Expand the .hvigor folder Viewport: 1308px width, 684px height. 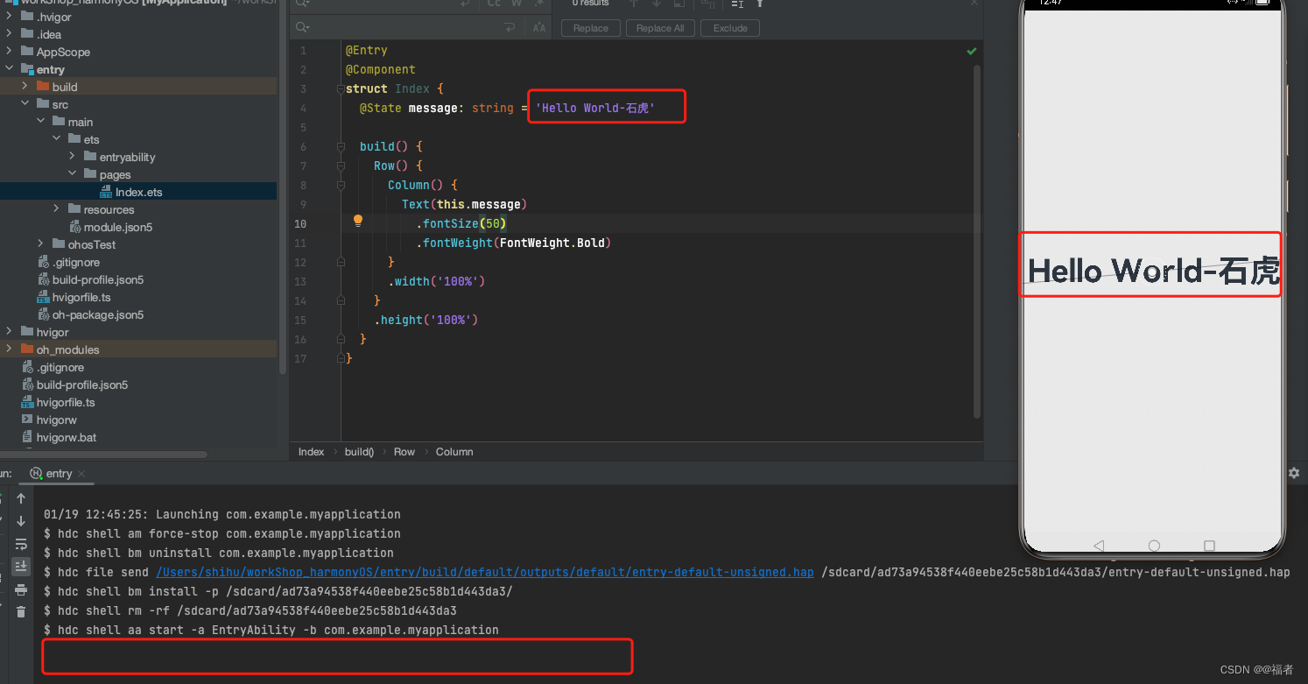9,17
